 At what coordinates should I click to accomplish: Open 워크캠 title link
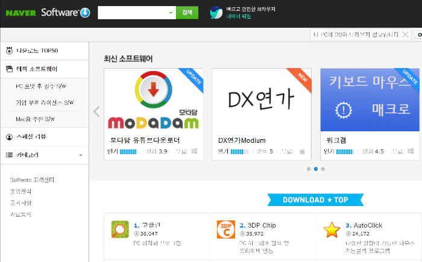[x=336, y=140]
